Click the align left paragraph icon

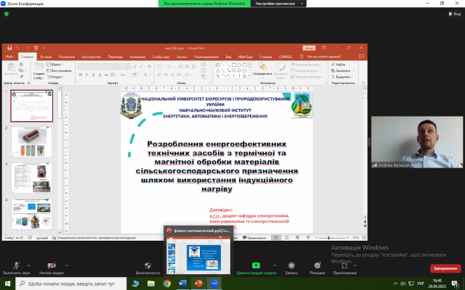click(x=159, y=75)
